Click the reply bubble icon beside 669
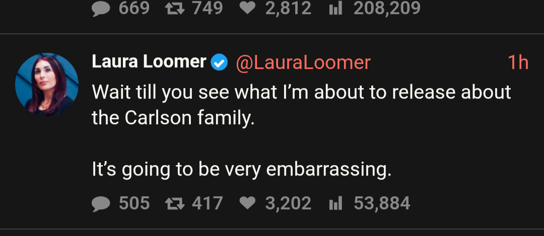Screen dimensions: 544x236 click(101, 8)
